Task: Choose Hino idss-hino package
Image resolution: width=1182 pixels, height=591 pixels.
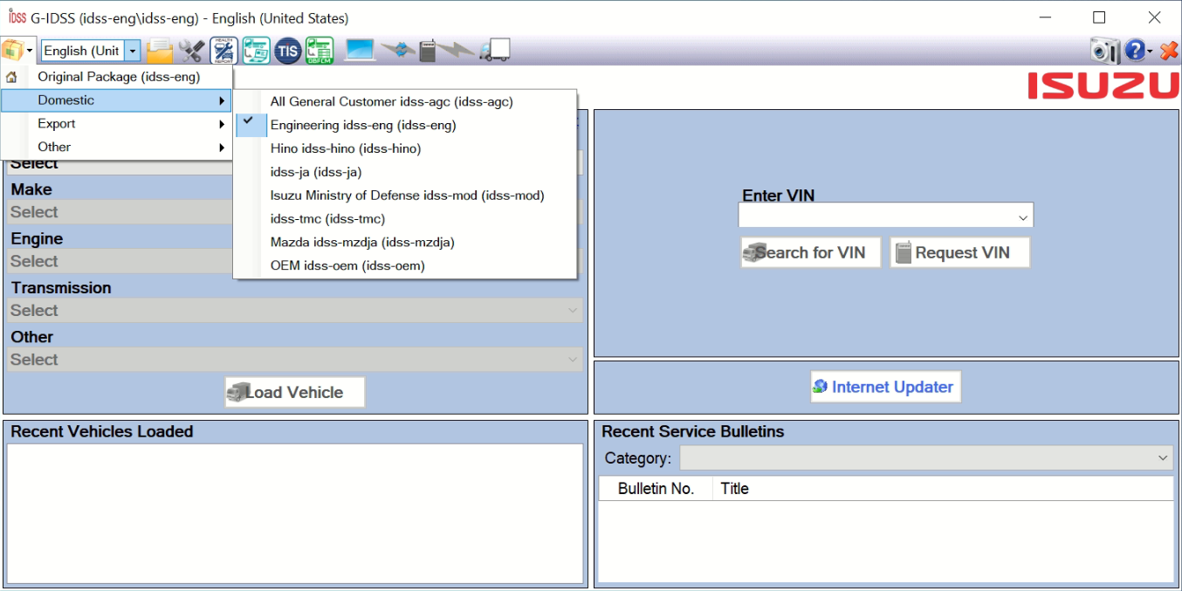Action: pos(405,149)
